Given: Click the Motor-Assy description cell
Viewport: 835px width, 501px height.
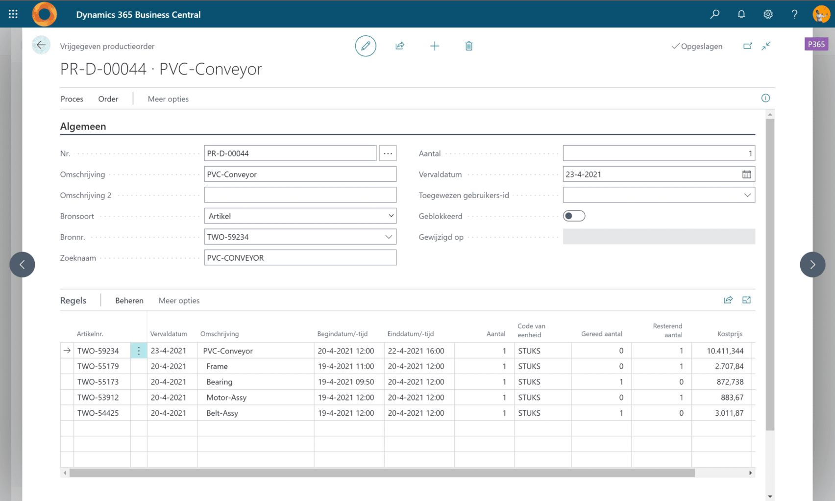Looking at the screenshot, I should (256, 398).
